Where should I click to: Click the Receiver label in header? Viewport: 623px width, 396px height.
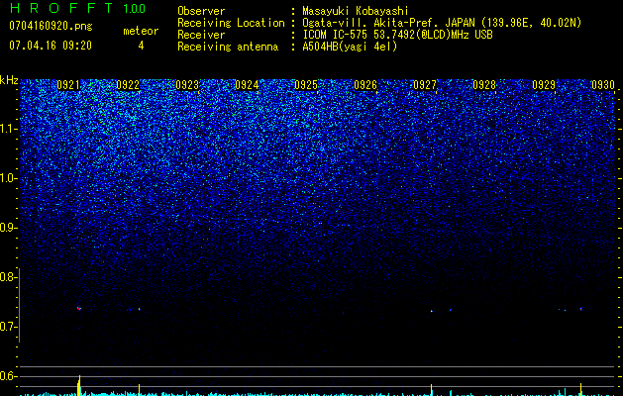tap(201, 35)
